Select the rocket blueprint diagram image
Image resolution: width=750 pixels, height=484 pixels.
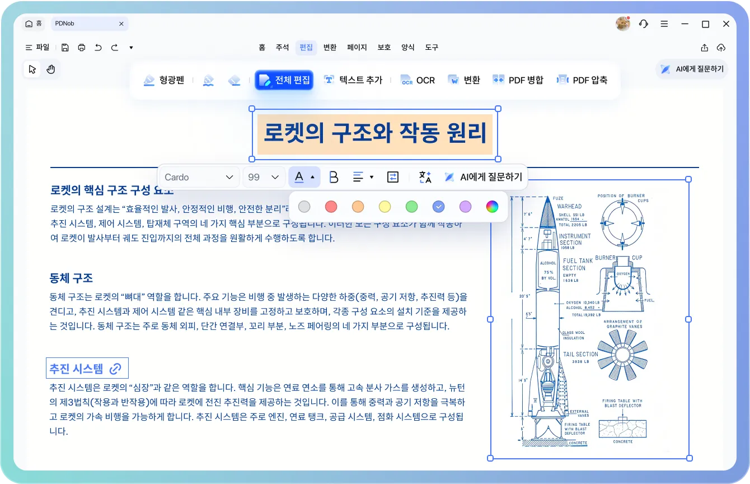coord(589,319)
